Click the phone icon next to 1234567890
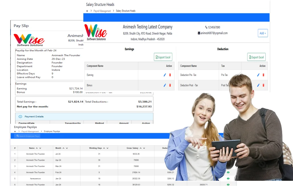Image resolution: width=293 pixels, height=187 pixels. pyautogui.click(x=206, y=27)
